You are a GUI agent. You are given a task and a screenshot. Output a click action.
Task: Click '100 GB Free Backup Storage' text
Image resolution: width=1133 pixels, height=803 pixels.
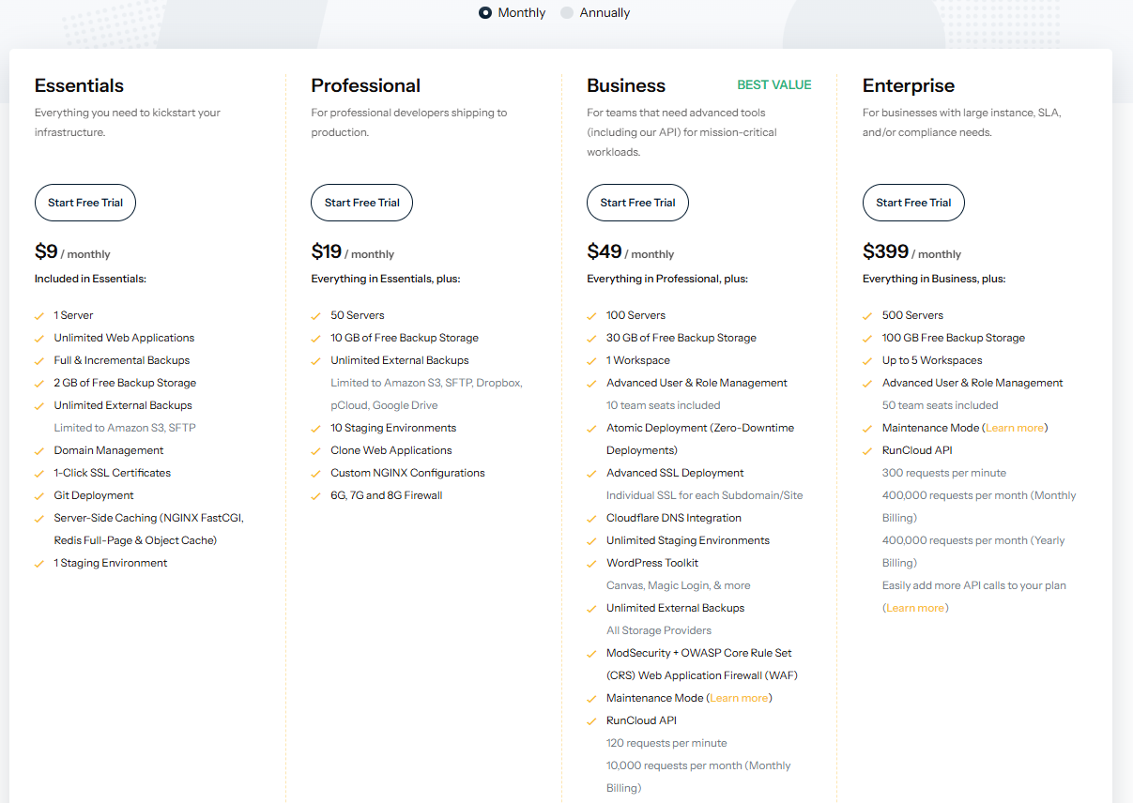click(954, 338)
